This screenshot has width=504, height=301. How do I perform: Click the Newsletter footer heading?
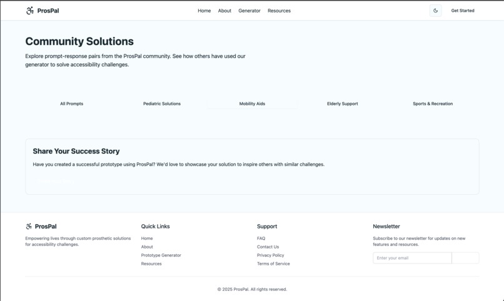[386, 226]
